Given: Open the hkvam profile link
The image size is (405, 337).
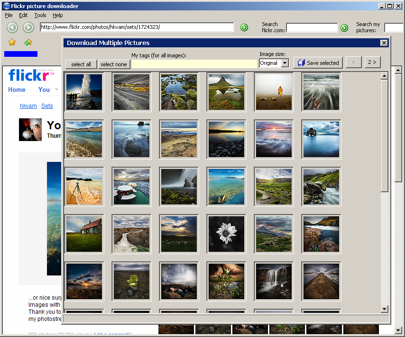Looking at the screenshot, I should click(x=28, y=106).
